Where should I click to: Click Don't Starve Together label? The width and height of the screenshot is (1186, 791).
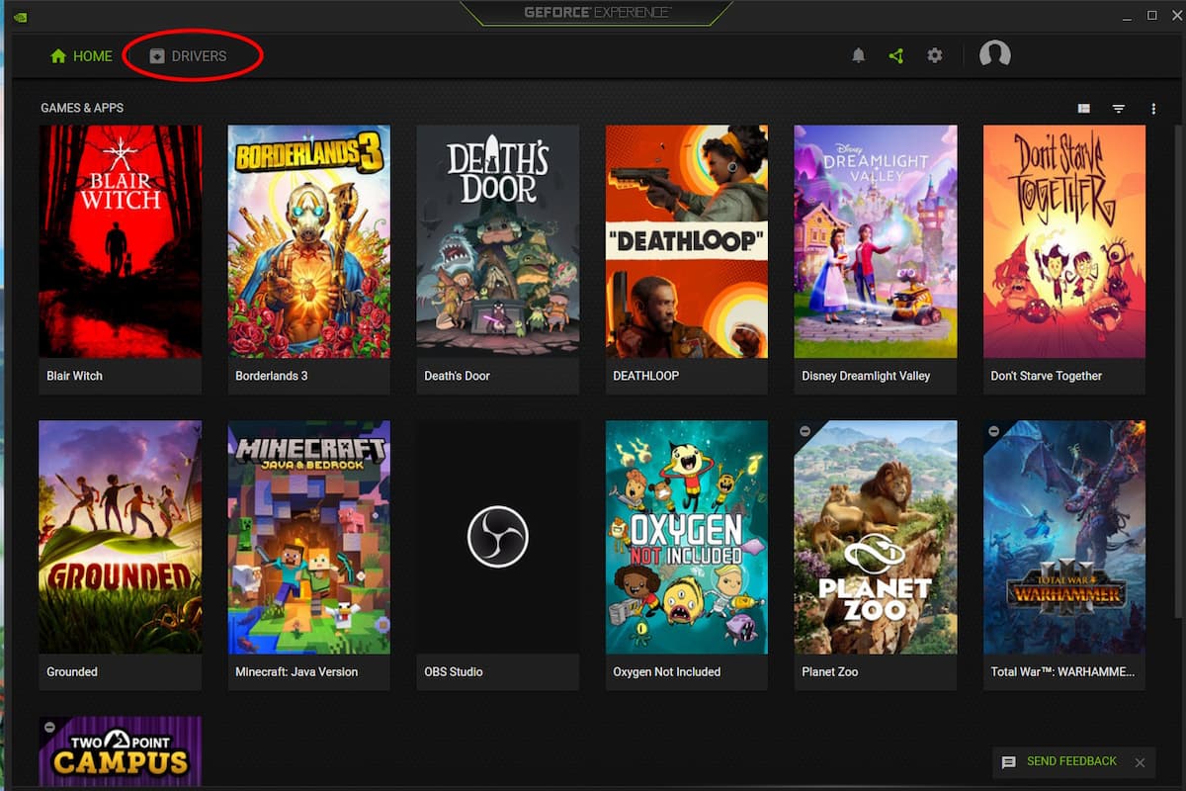coord(1046,376)
